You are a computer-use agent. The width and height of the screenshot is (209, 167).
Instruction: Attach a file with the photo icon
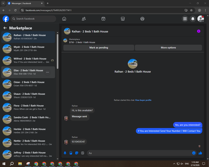coord(71,153)
